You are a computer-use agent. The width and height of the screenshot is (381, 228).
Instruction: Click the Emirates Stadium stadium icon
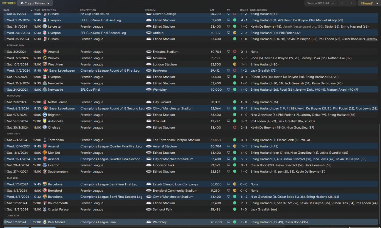pyautogui.click(x=149, y=52)
